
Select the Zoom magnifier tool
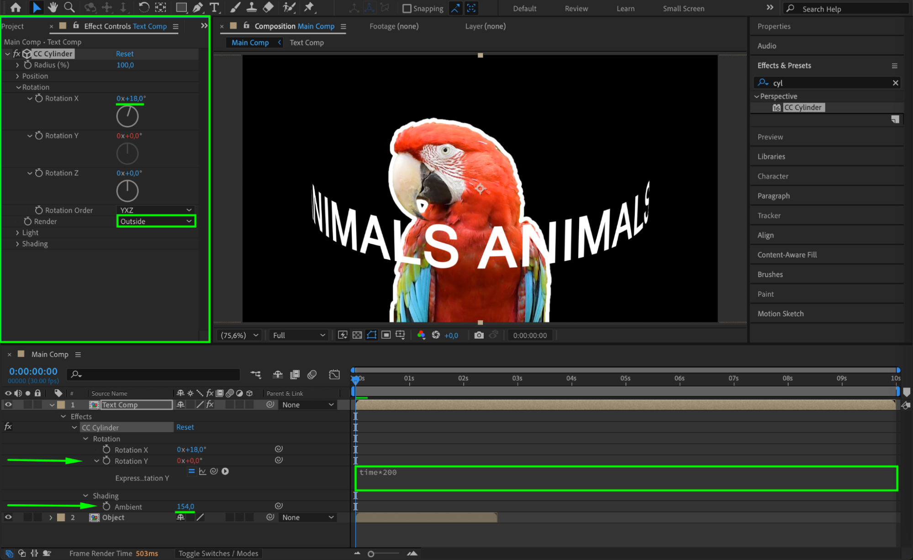(69, 7)
